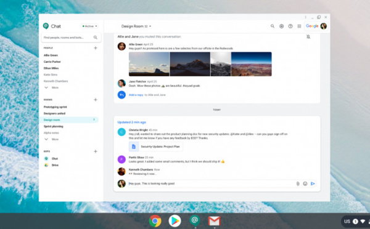Click Updated 2 min ago link
The width and height of the screenshot is (370, 229).
(132, 122)
